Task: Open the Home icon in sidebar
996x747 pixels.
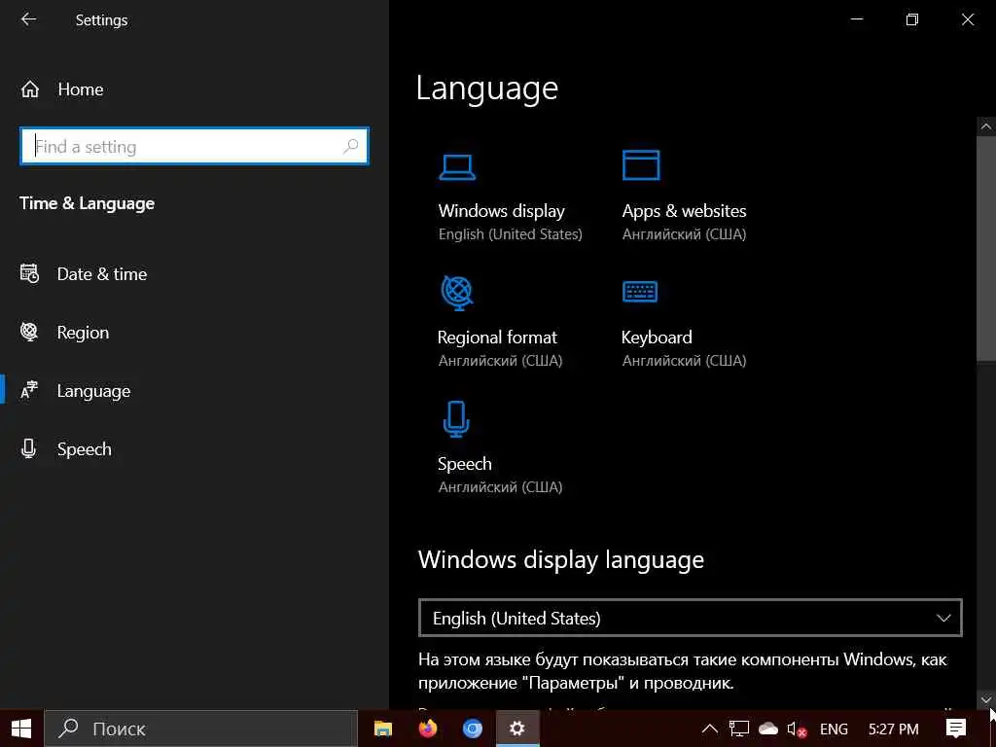Action: coord(30,89)
